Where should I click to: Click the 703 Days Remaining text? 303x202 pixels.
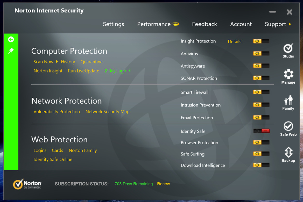(x=134, y=184)
